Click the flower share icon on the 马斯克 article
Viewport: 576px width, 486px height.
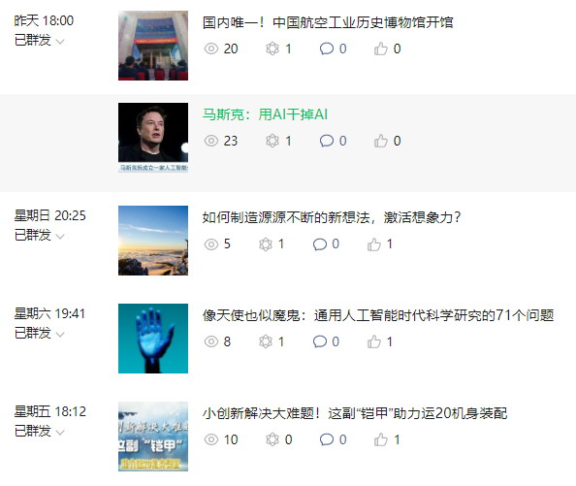pos(272,141)
